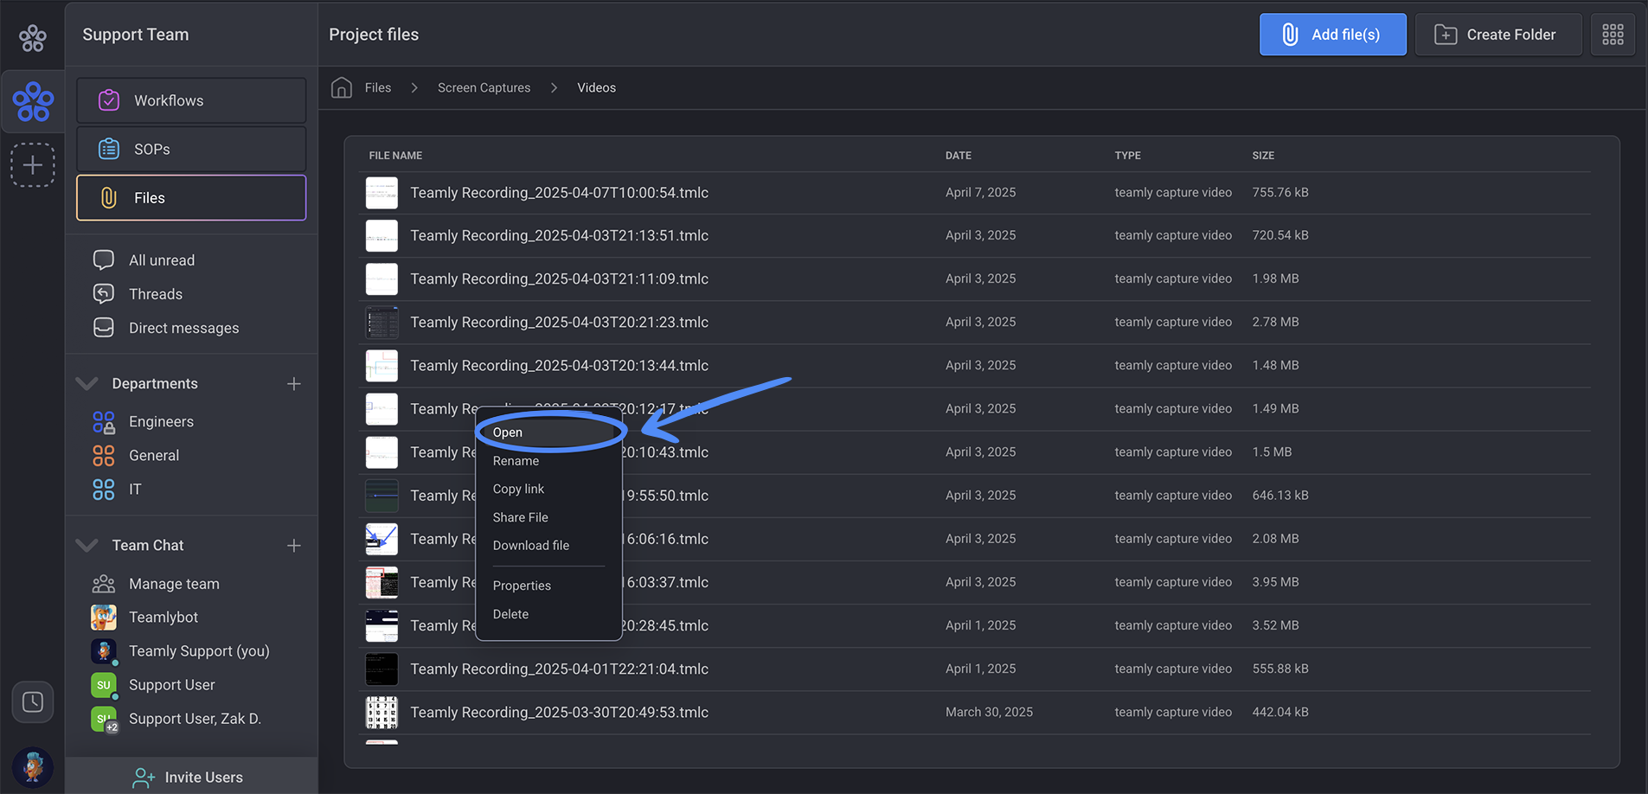1648x794 pixels.
Task: Click the Threads icon
Action: click(104, 294)
